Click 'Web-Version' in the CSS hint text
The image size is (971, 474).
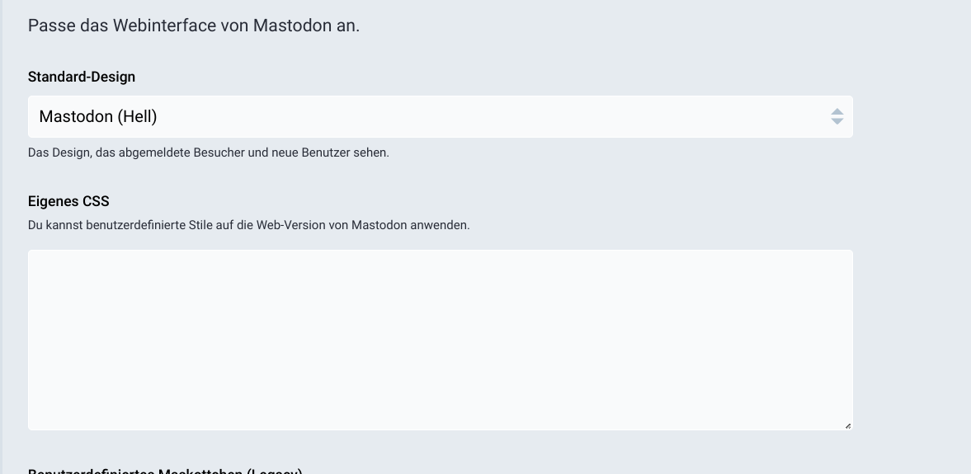tap(289, 224)
